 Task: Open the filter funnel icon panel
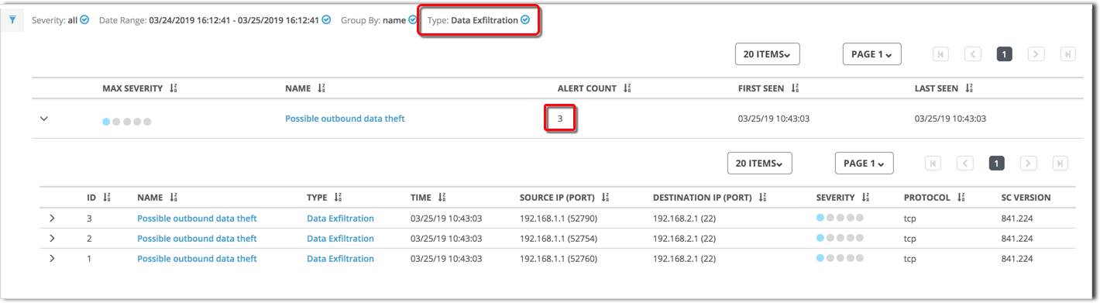coord(12,20)
